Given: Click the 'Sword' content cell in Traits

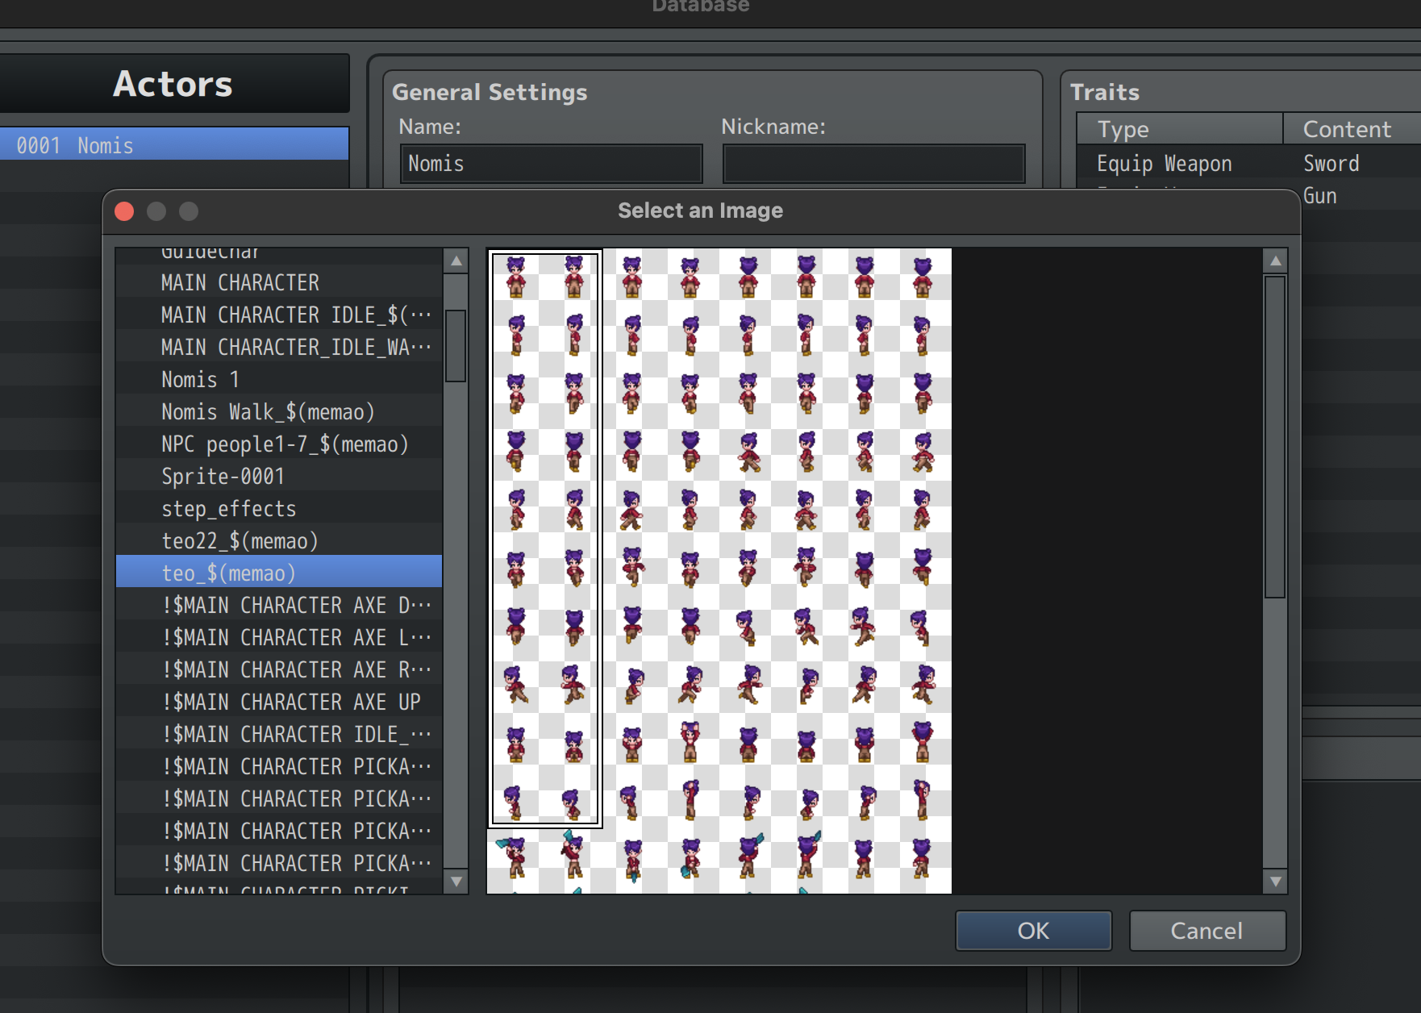Looking at the screenshot, I should coord(1331,164).
